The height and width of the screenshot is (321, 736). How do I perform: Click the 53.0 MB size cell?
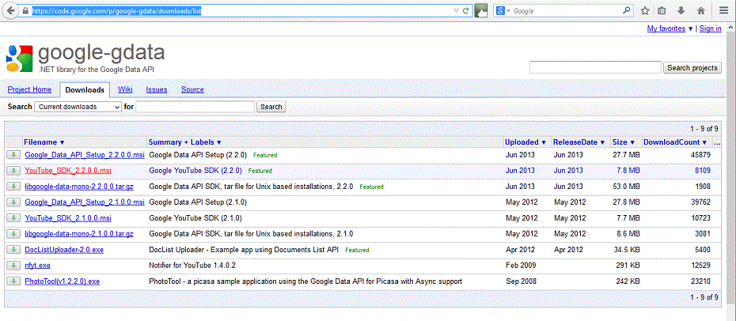pos(626,187)
